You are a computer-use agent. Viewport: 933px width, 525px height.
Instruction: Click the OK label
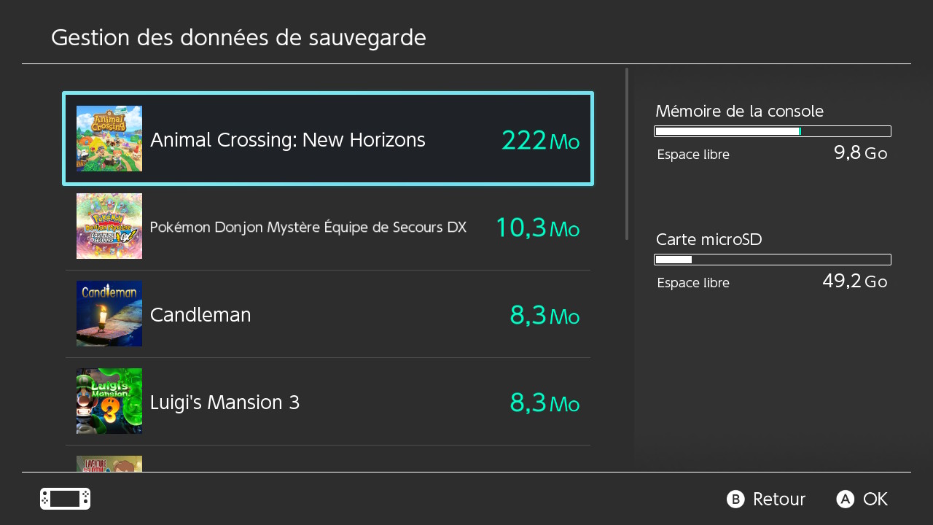[875, 499]
